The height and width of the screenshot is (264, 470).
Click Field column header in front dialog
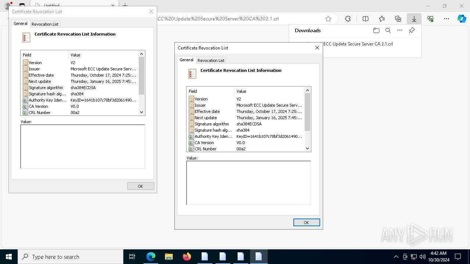(210, 91)
